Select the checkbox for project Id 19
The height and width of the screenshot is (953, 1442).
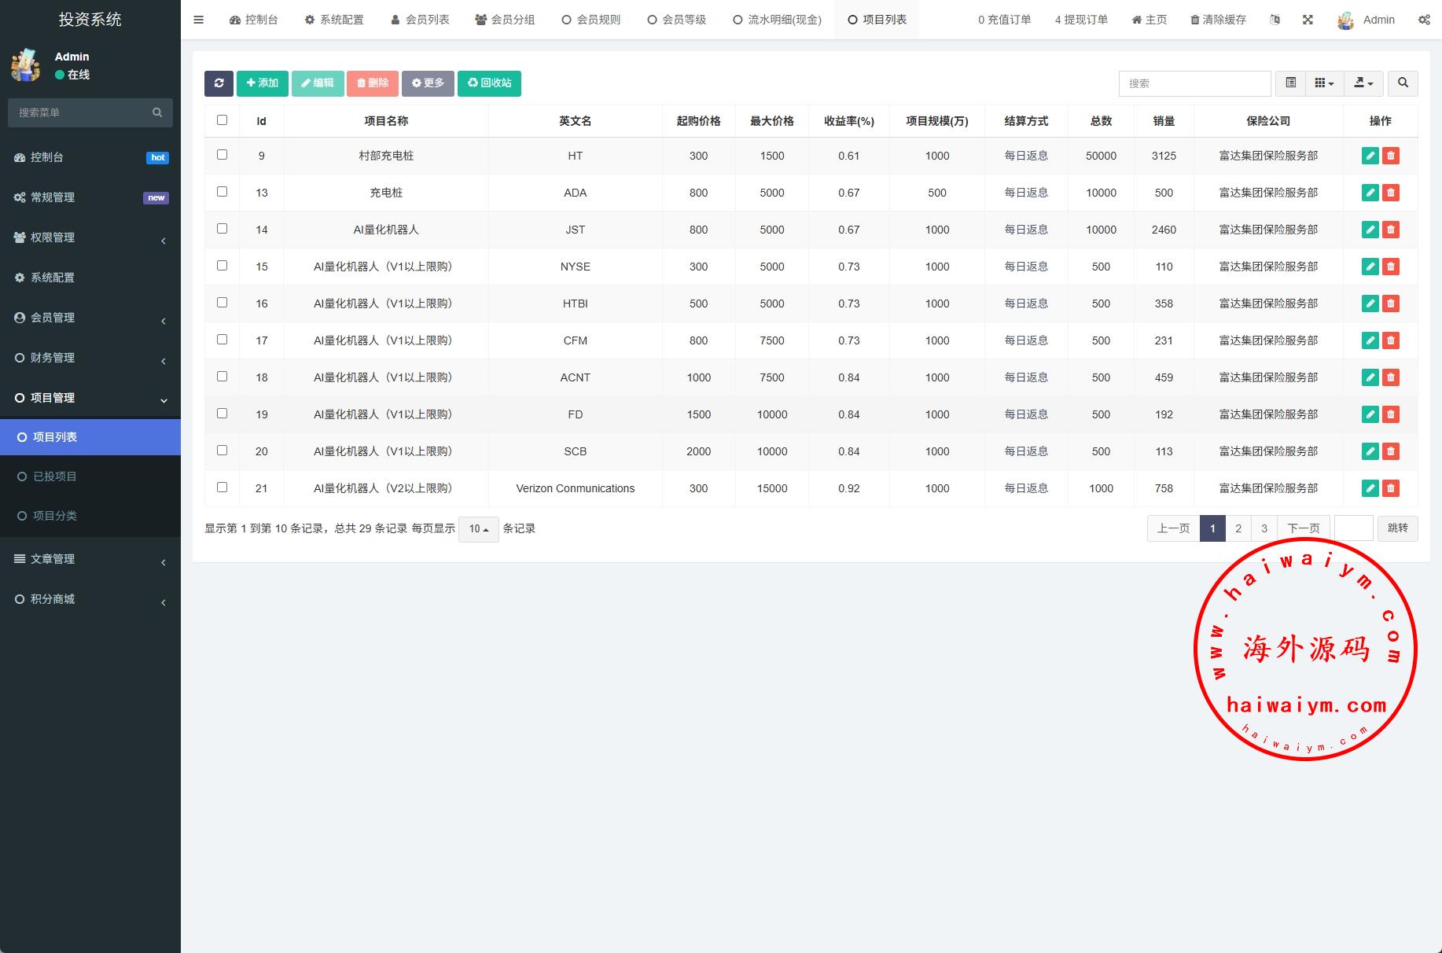[222, 414]
